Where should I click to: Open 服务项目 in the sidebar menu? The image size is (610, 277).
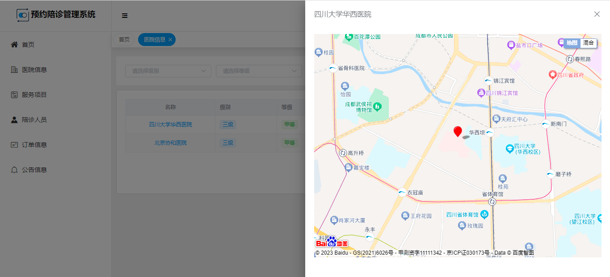click(55, 95)
